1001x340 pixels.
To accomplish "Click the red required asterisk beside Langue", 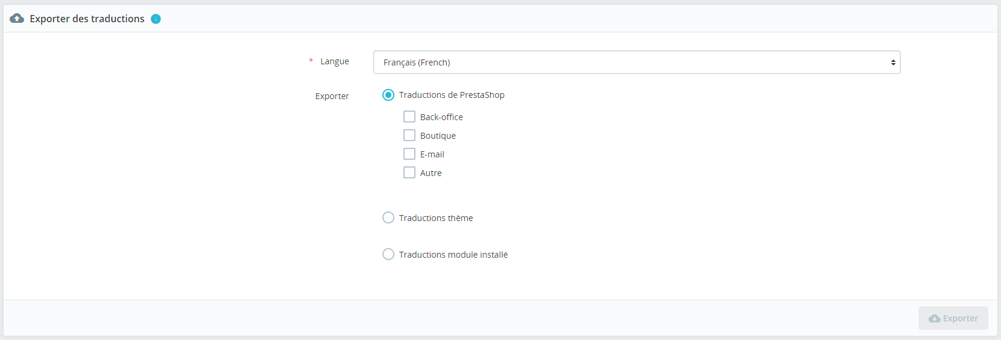I will [x=311, y=61].
